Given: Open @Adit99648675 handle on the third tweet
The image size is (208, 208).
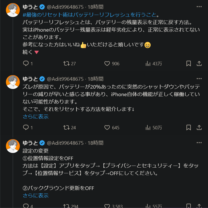Looking at the screenshot, I should pos(66,143).
